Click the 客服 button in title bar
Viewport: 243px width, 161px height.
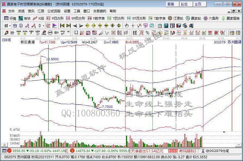172,4
